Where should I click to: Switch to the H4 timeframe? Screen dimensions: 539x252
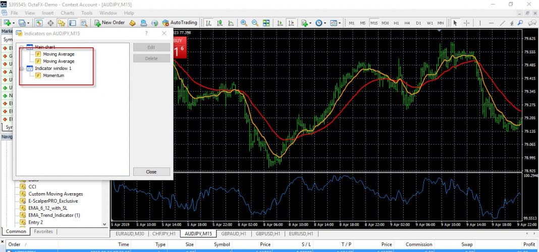[x=407, y=23]
